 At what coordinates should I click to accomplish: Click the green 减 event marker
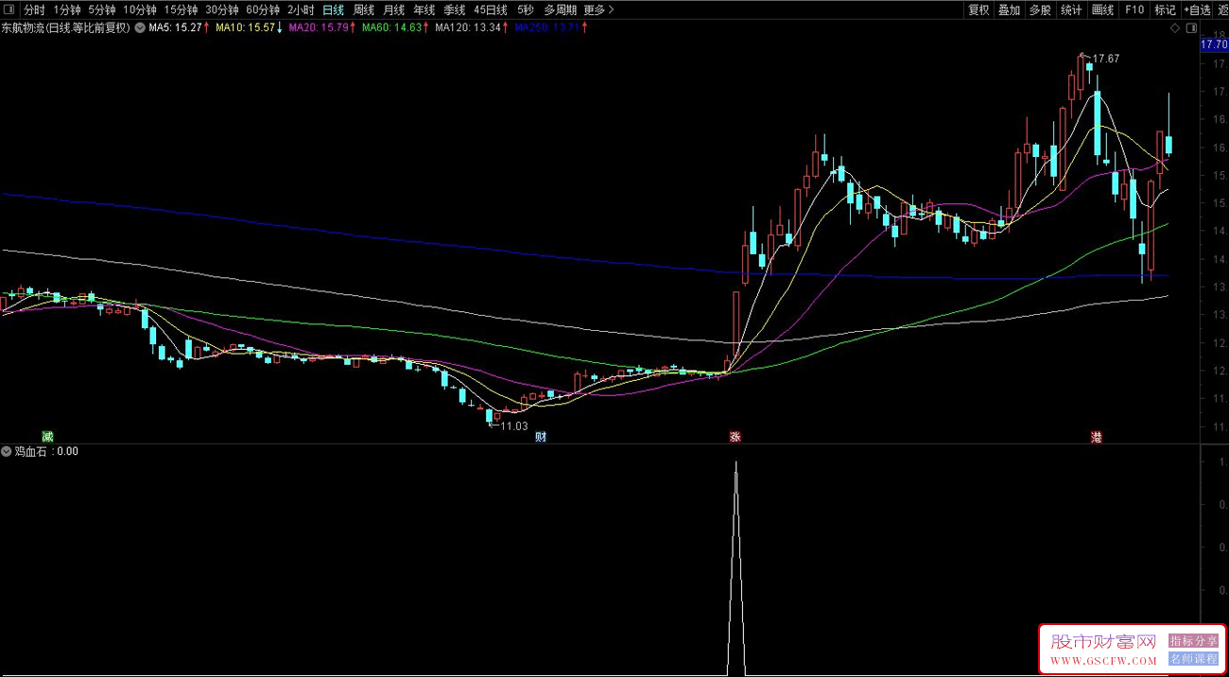pos(47,436)
